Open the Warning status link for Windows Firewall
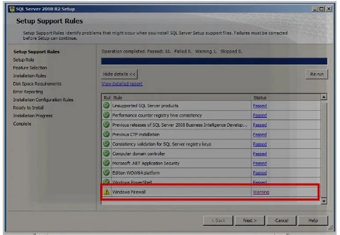The width and height of the screenshot is (340, 235). point(261,192)
